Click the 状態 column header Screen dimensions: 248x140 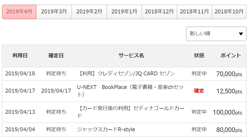(x=199, y=56)
